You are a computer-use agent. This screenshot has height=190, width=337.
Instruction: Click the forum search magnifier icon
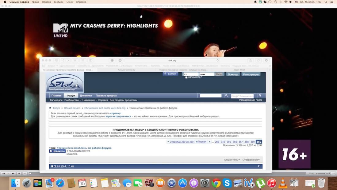226,96
